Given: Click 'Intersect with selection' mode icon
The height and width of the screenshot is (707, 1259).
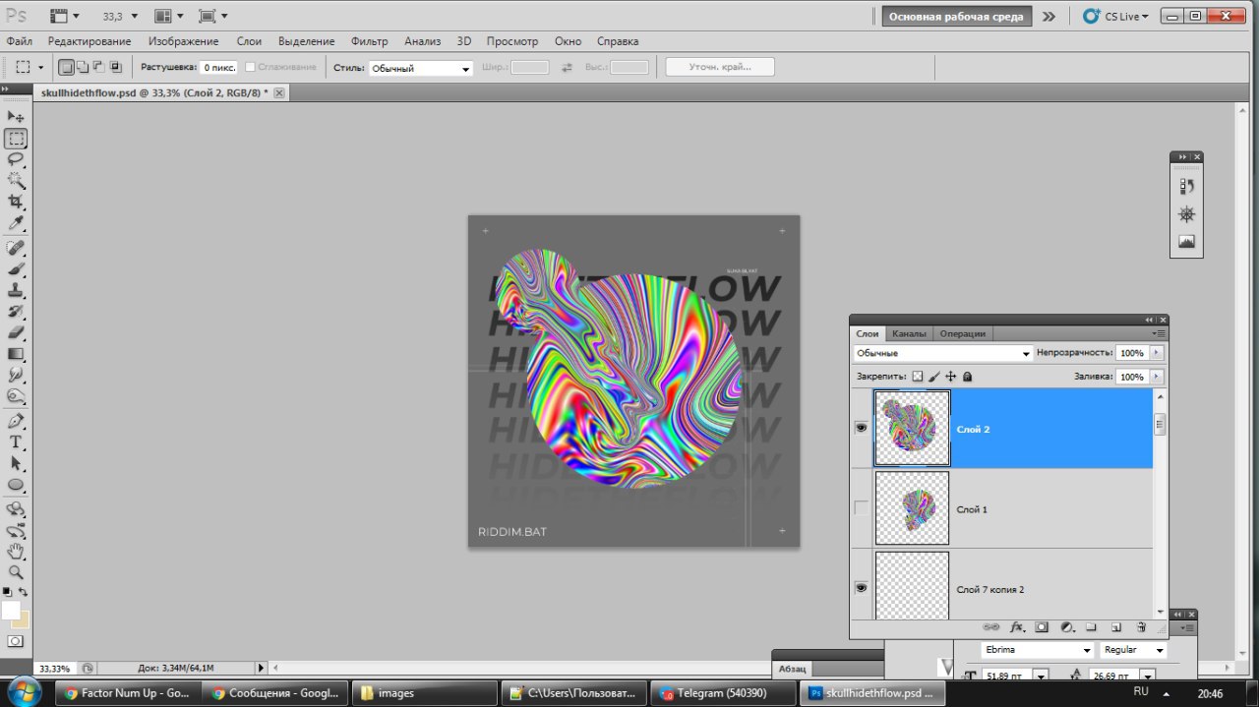Looking at the screenshot, I should tap(115, 67).
